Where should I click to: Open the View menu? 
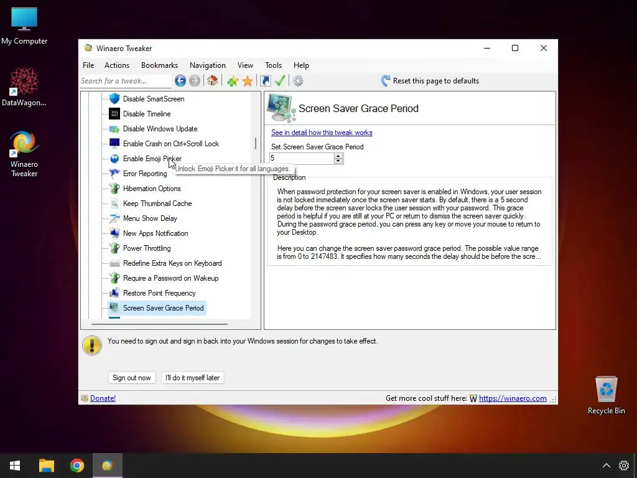click(x=245, y=65)
